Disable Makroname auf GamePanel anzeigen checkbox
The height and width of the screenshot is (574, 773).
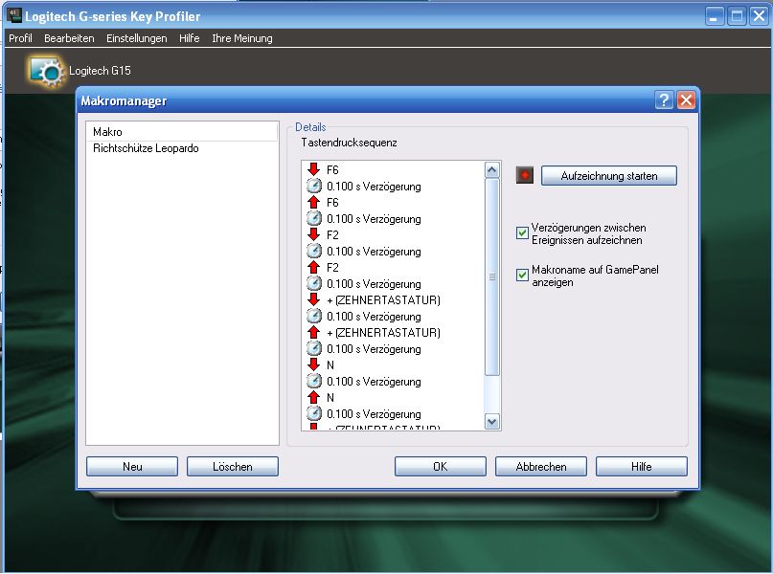tap(522, 276)
